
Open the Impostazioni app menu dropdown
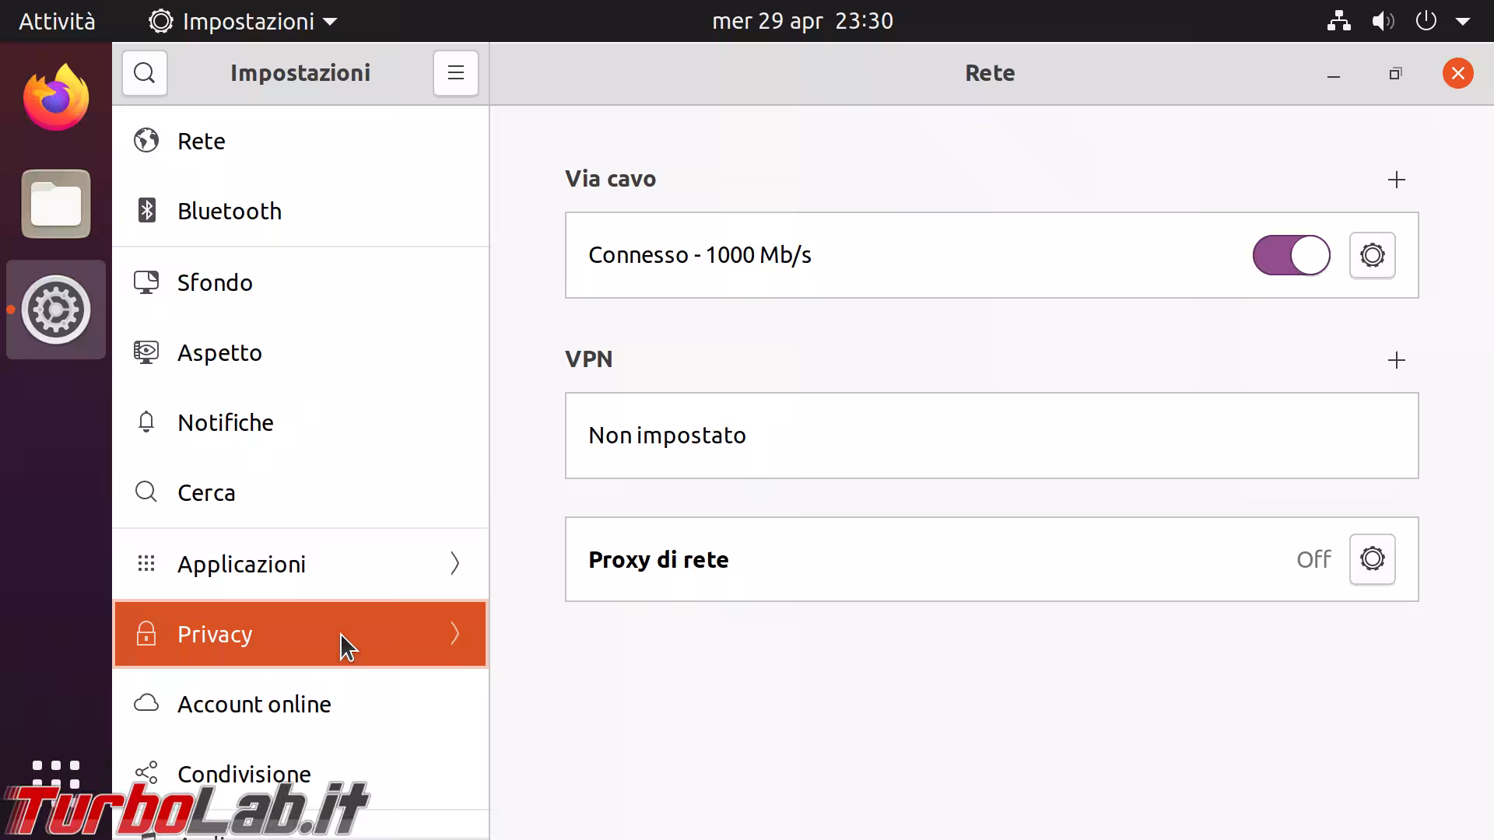click(x=243, y=21)
